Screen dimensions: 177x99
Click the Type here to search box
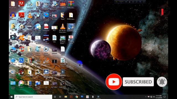(x=33, y=97)
